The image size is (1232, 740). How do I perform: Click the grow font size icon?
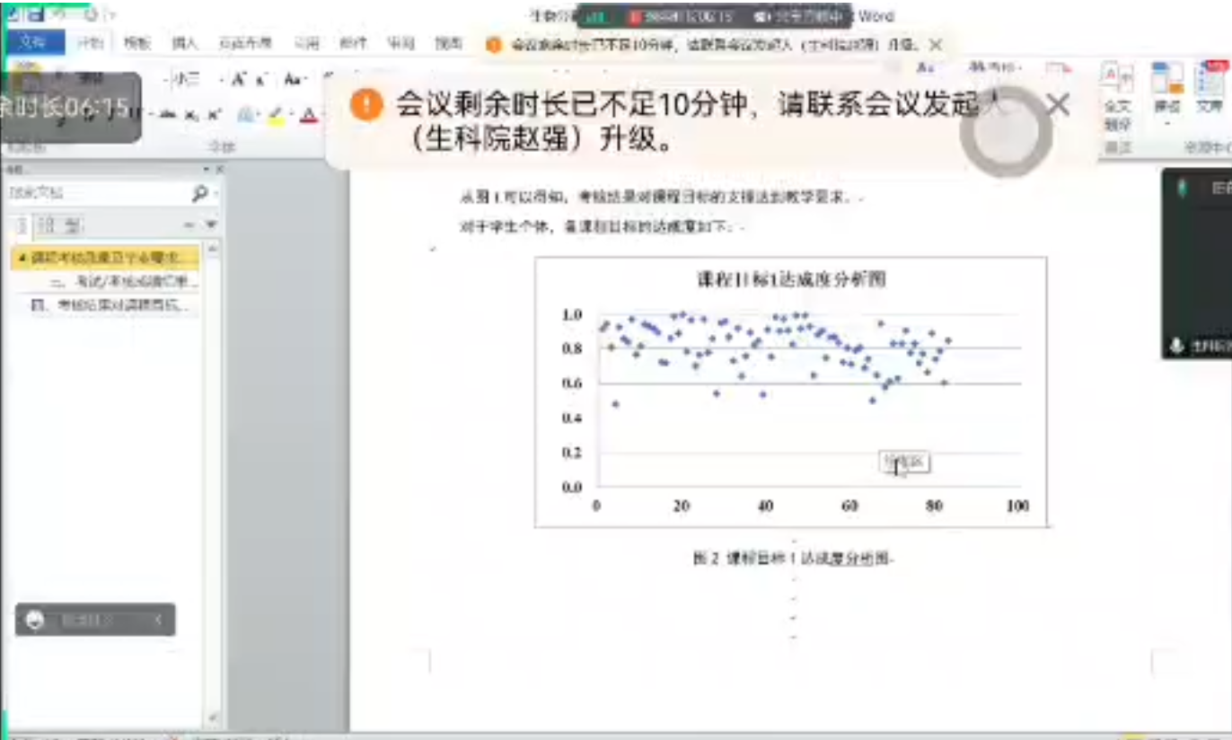(238, 79)
